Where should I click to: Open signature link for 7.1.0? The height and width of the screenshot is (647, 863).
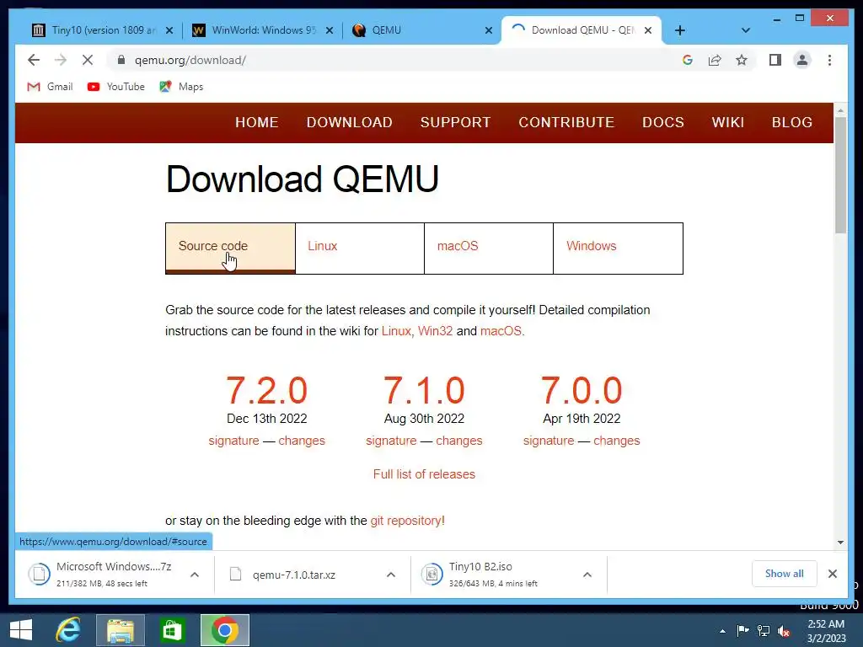391,441
